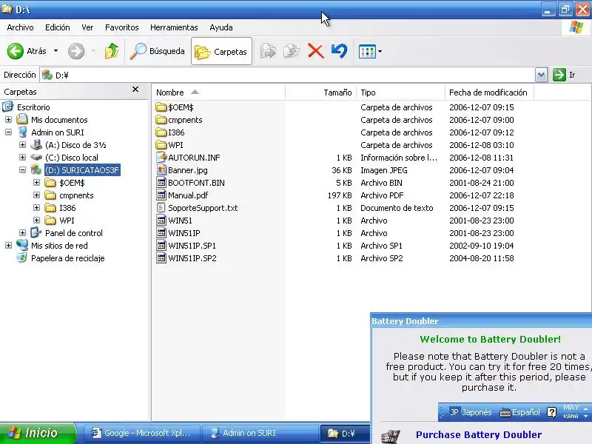This screenshot has width=592, height=444.
Task: Open the Herramientas menu
Action: [x=174, y=27]
